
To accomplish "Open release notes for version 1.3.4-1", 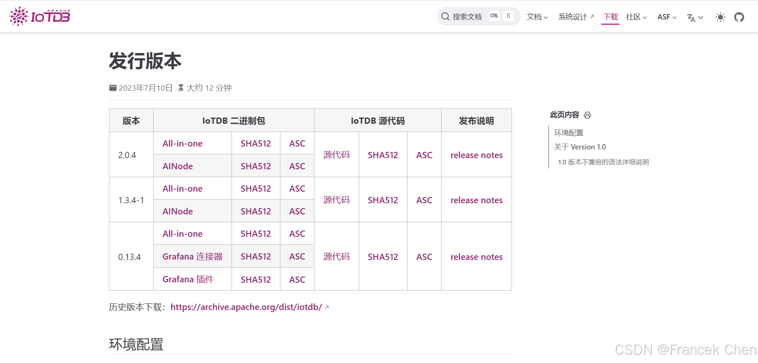I will [476, 200].
